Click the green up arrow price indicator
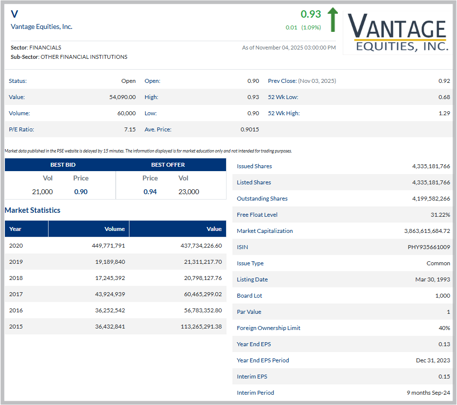 [x=333, y=20]
